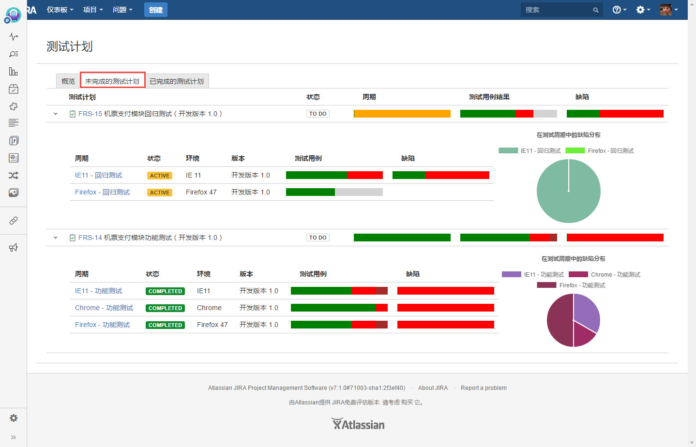This screenshot has height=447, width=696.
Task: Open the puzzle piece add-ons icon
Action: 14,106
